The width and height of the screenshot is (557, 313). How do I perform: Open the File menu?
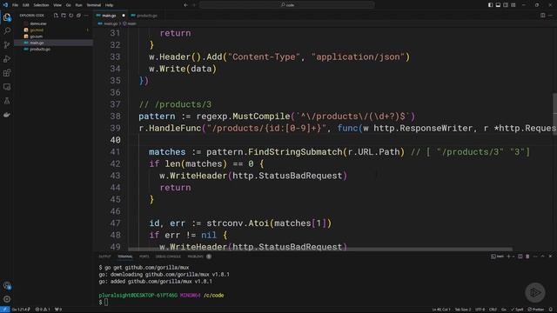coord(15,5)
